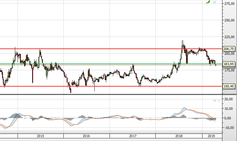Close the MACD indicator panel

[219, 100]
